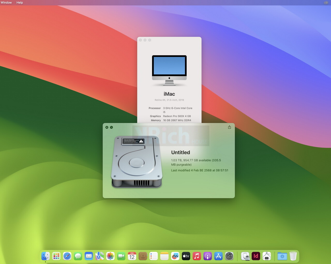The image size is (331, 264).
Task: Launch Reminders from the dock
Action: 154,256
